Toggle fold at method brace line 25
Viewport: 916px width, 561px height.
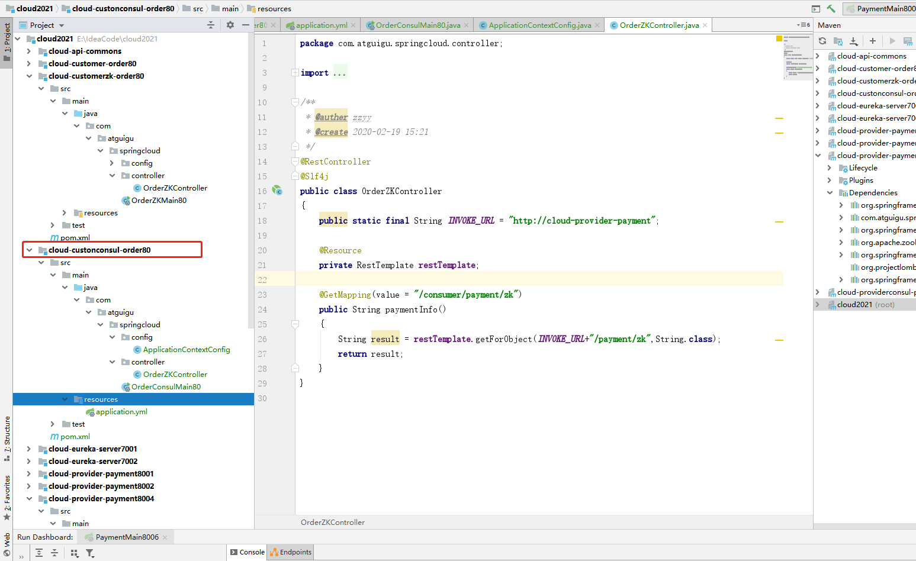pos(295,324)
